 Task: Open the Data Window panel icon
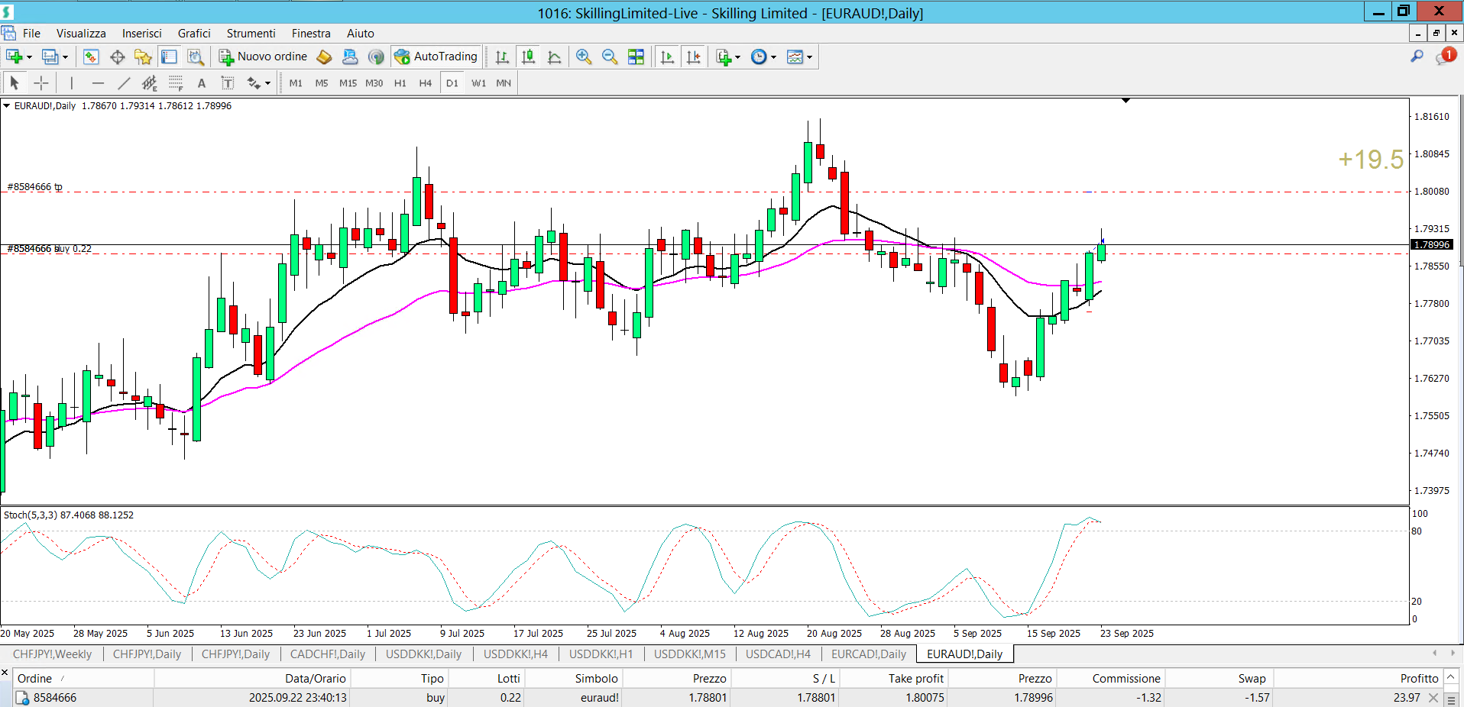coord(117,56)
